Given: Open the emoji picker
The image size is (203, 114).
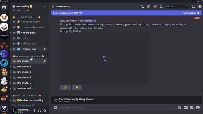Looking at the screenshot, I should point(198,108).
